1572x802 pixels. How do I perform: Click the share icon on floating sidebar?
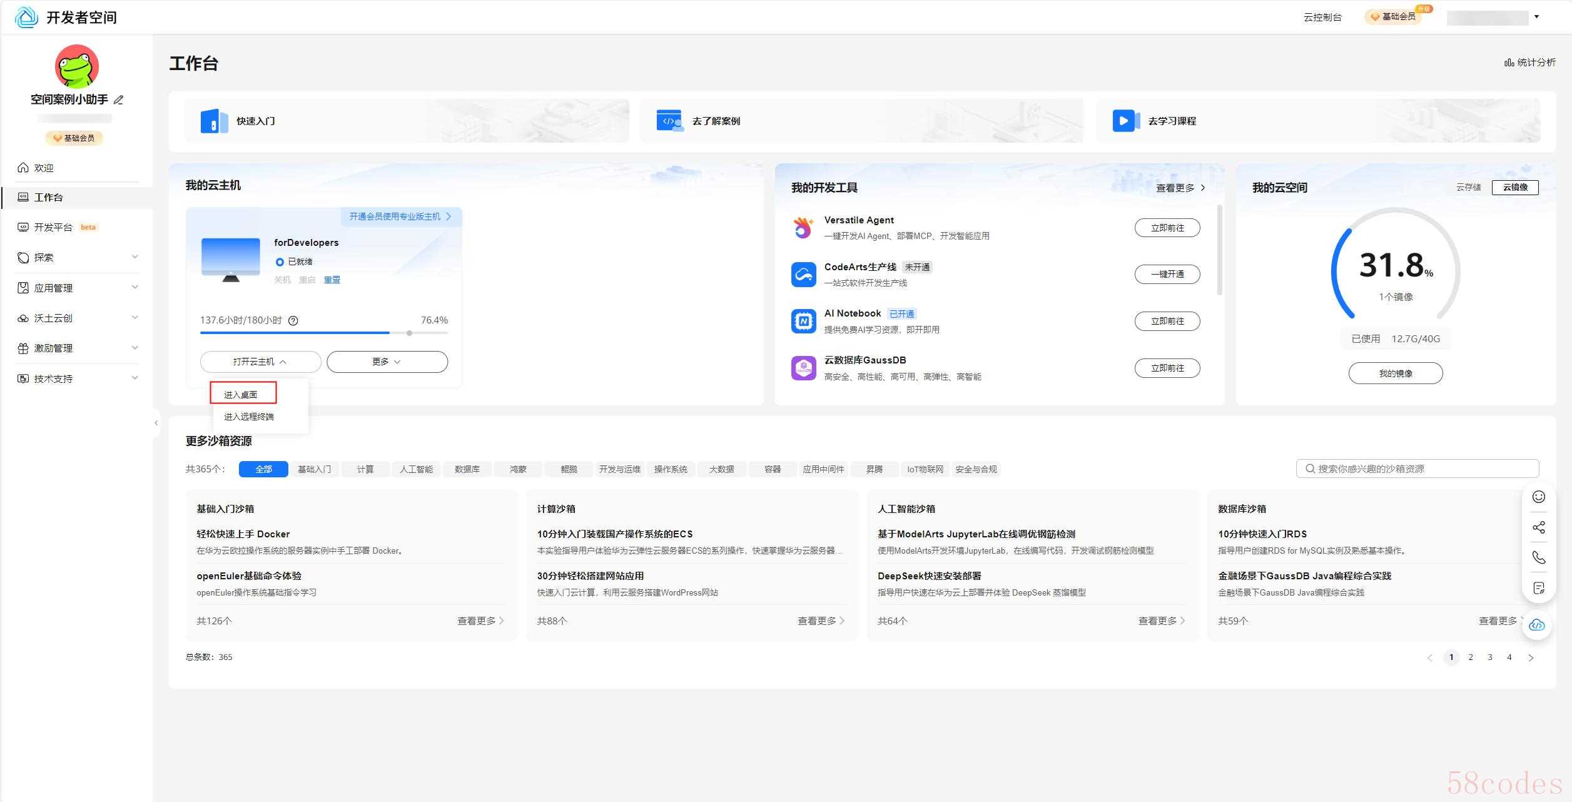pyautogui.click(x=1538, y=527)
